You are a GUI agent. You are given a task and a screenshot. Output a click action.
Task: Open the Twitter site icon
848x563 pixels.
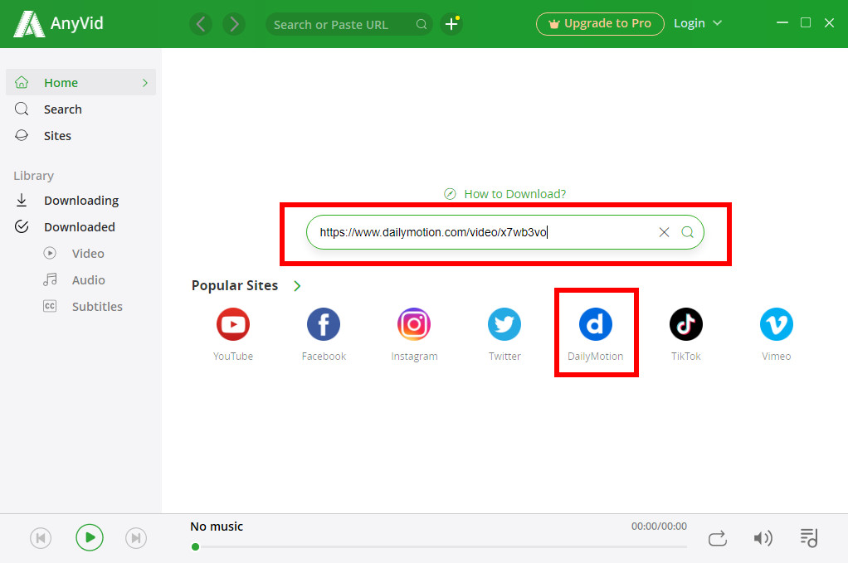(504, 324)
